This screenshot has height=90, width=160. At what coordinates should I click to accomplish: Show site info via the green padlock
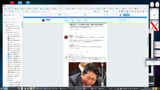(x=27, y=11)
